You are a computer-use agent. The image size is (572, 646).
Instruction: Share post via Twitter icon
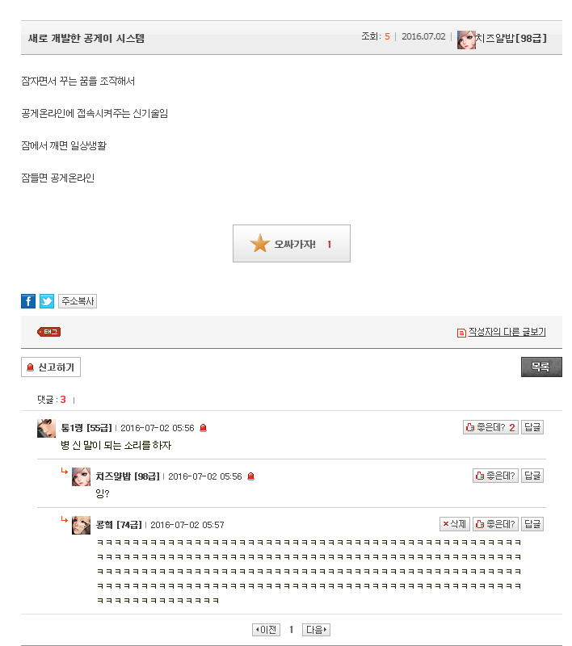coord(47,301)
